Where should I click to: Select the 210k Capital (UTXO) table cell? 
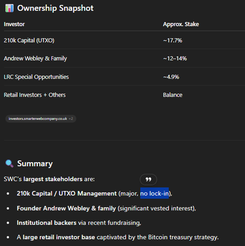[x=29, y=40]
